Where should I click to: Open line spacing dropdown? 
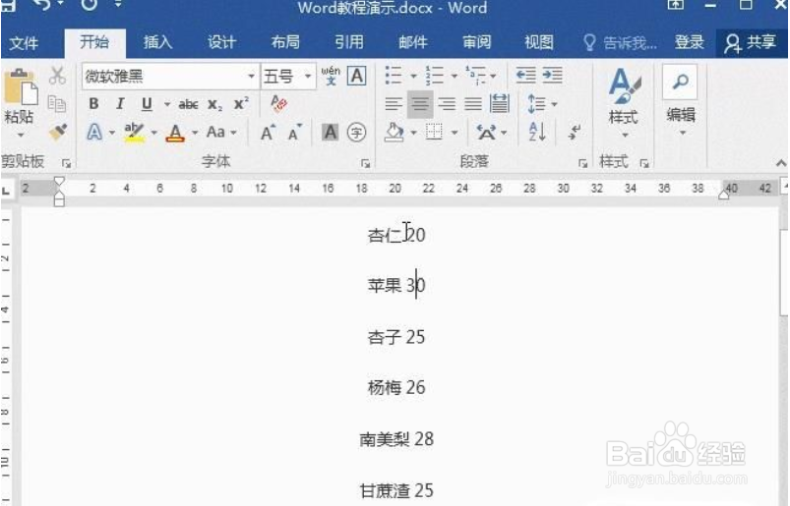click(x=542, y=104)
